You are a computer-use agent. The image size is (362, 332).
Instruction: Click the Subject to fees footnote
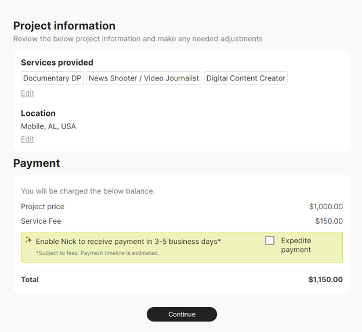click(97, 253)
